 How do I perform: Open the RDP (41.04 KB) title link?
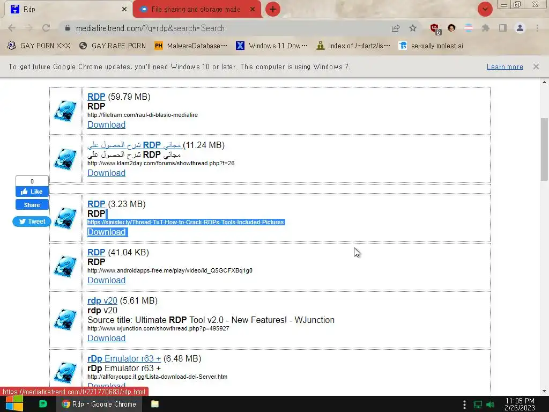(97, 252)
